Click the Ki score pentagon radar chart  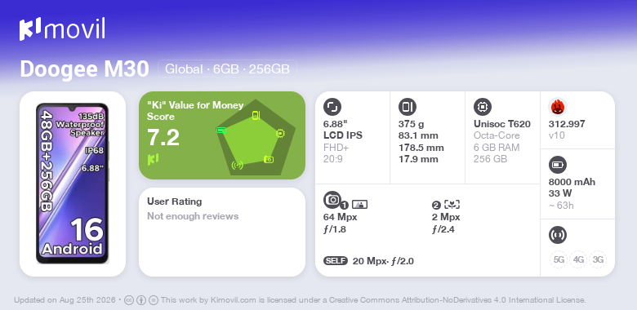click(256, 137)
